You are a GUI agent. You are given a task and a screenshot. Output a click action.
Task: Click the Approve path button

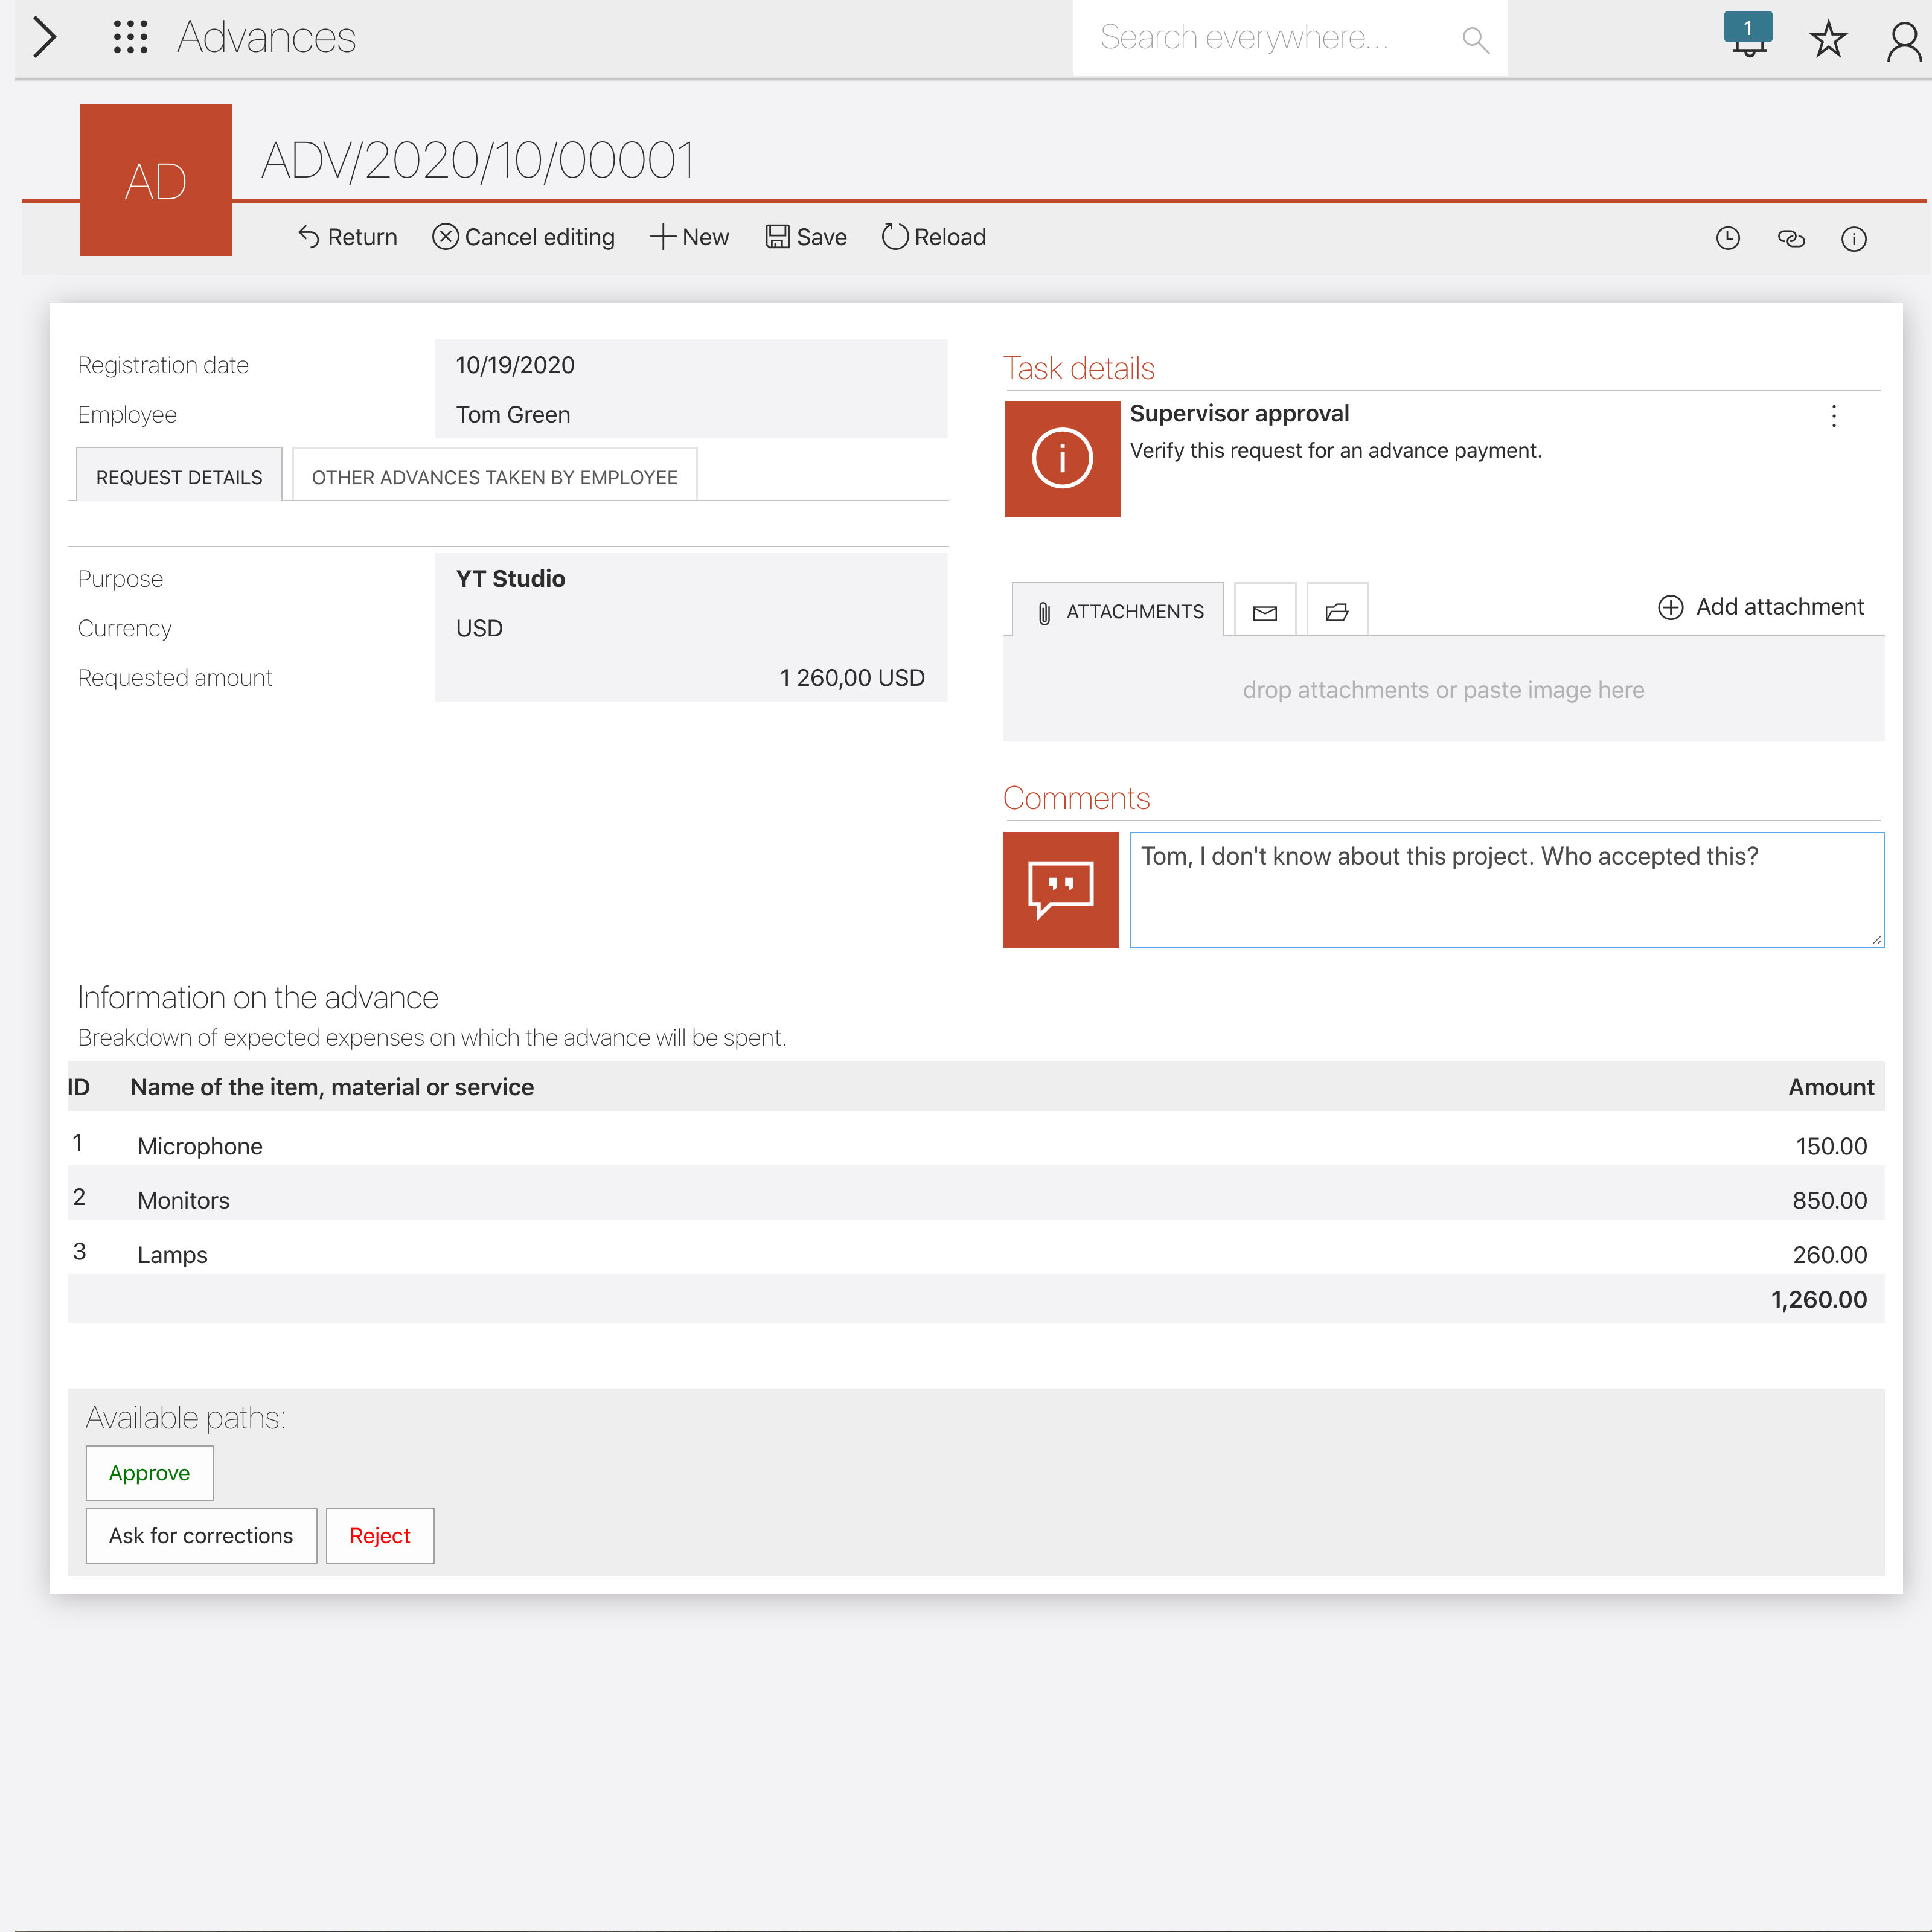(x=149, y=1472)
